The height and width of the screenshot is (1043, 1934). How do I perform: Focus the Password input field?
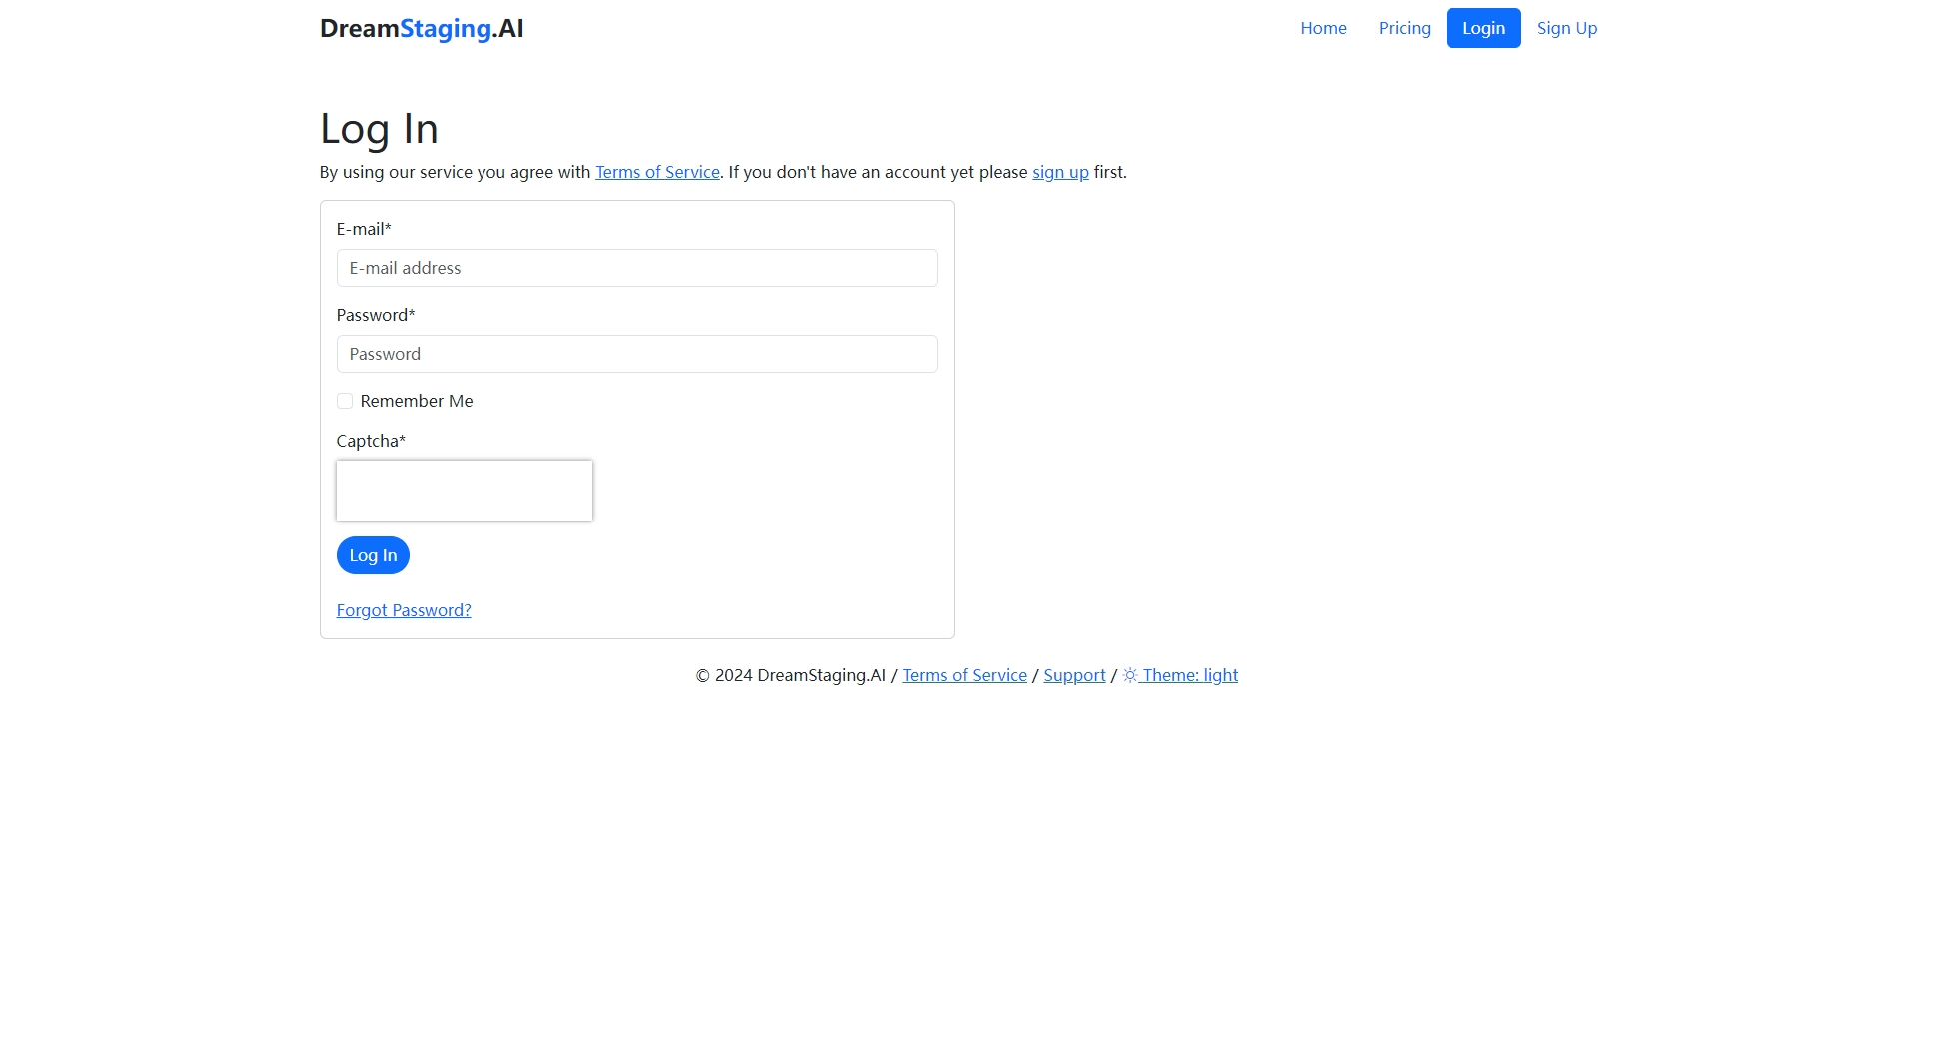point(636,354)
